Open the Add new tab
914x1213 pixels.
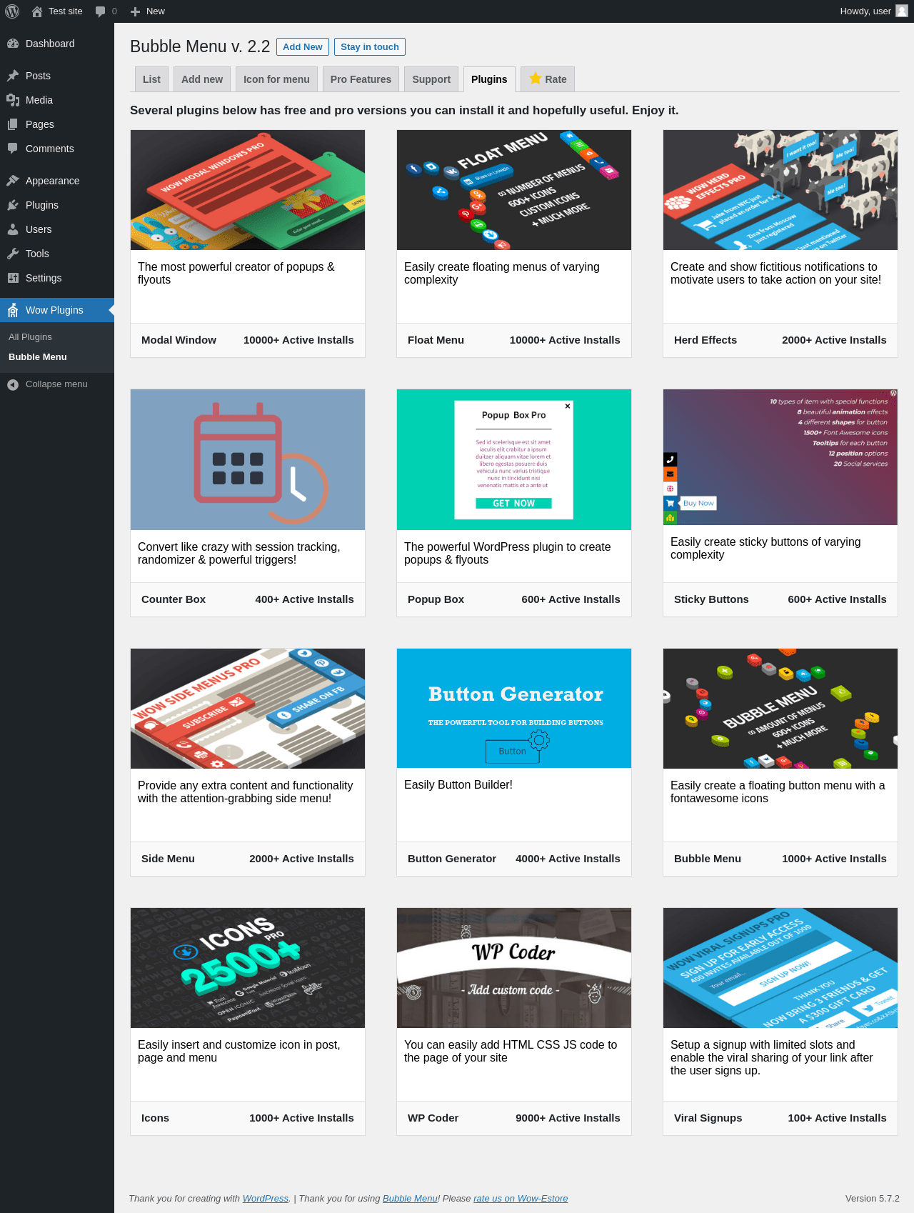pyautogui.click(x=202, y=79)
